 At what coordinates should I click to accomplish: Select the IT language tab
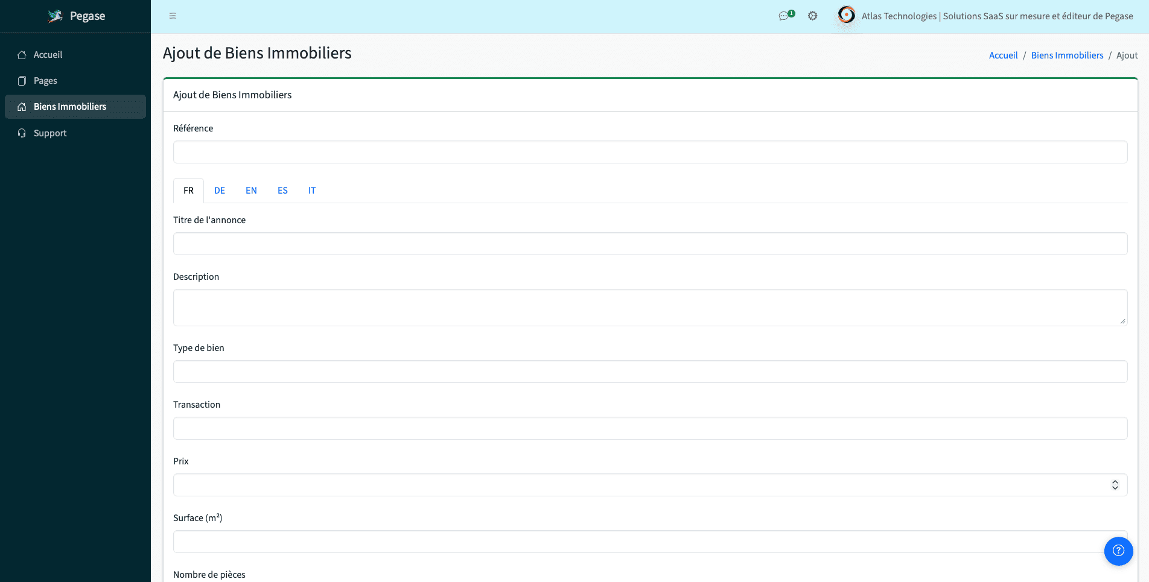click(x=312, y=191)
